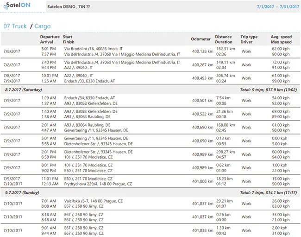Click Work trip type in 5:01 PM row
The height and width of the screenshot is (237, 301).
tap(246, 51)
